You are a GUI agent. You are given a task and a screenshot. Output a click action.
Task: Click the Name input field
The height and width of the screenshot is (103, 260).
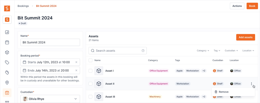50,42
